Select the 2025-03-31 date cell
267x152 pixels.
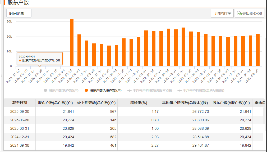20,128
